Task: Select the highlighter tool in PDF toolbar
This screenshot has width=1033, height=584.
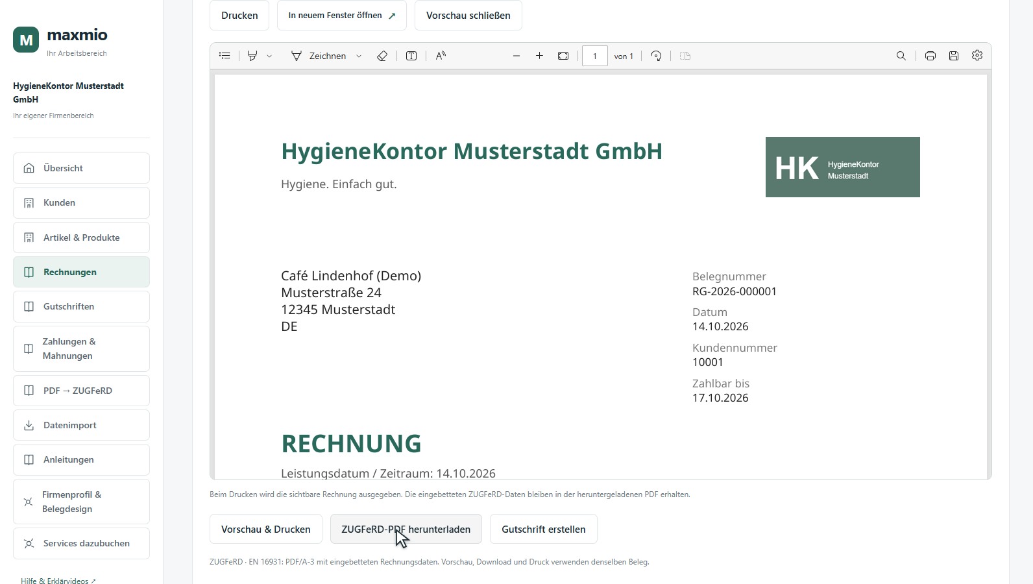Action: (252, 56)
